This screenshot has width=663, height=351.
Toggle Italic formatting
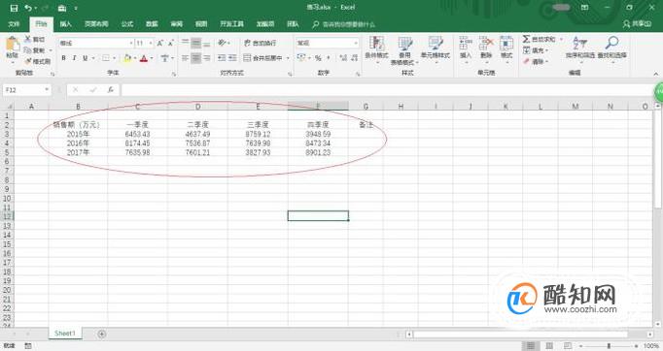74,58
